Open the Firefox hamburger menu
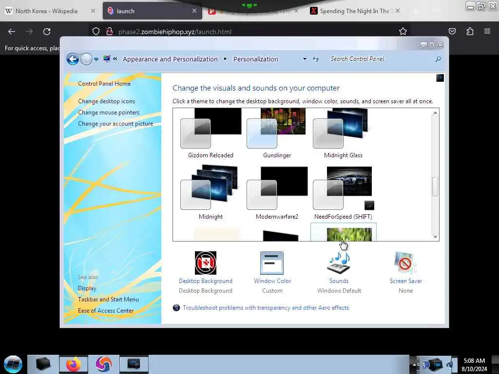Image resolution: width=499 pixels, height=374 pixels. tap(487, 31)
